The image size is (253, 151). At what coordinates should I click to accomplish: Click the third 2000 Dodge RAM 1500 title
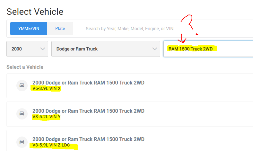pyautogui.click(x=88, y=139)
